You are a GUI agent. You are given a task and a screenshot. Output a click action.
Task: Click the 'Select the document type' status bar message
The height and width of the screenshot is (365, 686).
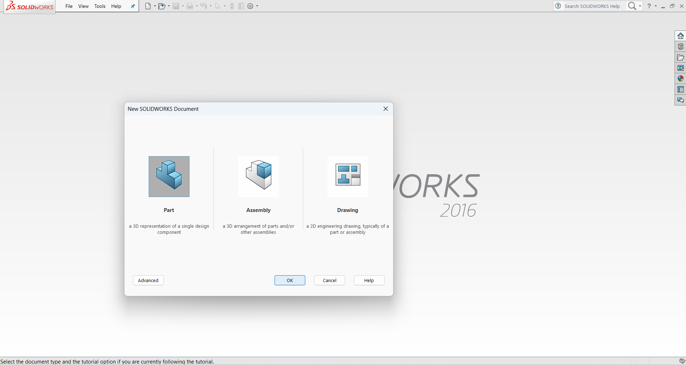(107, 361)
